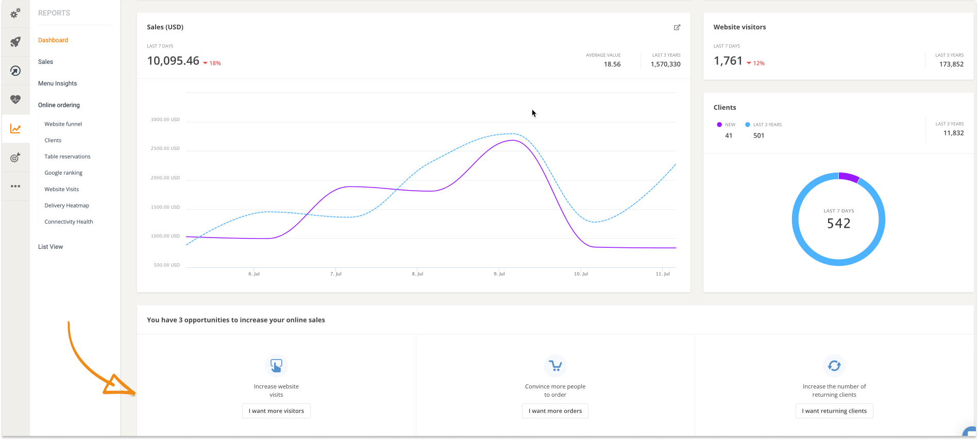Click the rocket icon in sidebar
This screenshot has height=440, width=978.
coord(15,42)
